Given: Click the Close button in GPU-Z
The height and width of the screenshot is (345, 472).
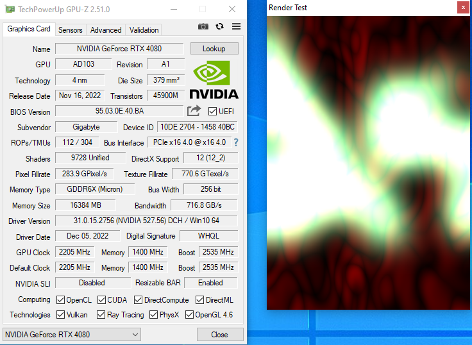Looking at the screenshot, I should point(220,335).
